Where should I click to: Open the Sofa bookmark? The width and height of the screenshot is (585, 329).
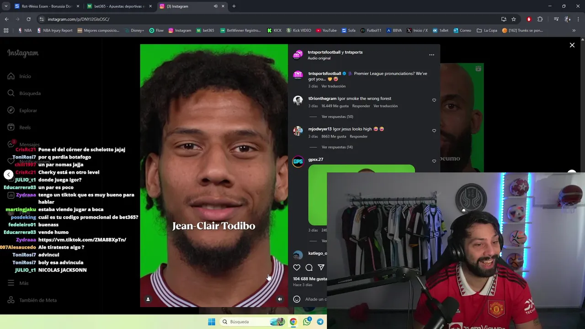348,31
